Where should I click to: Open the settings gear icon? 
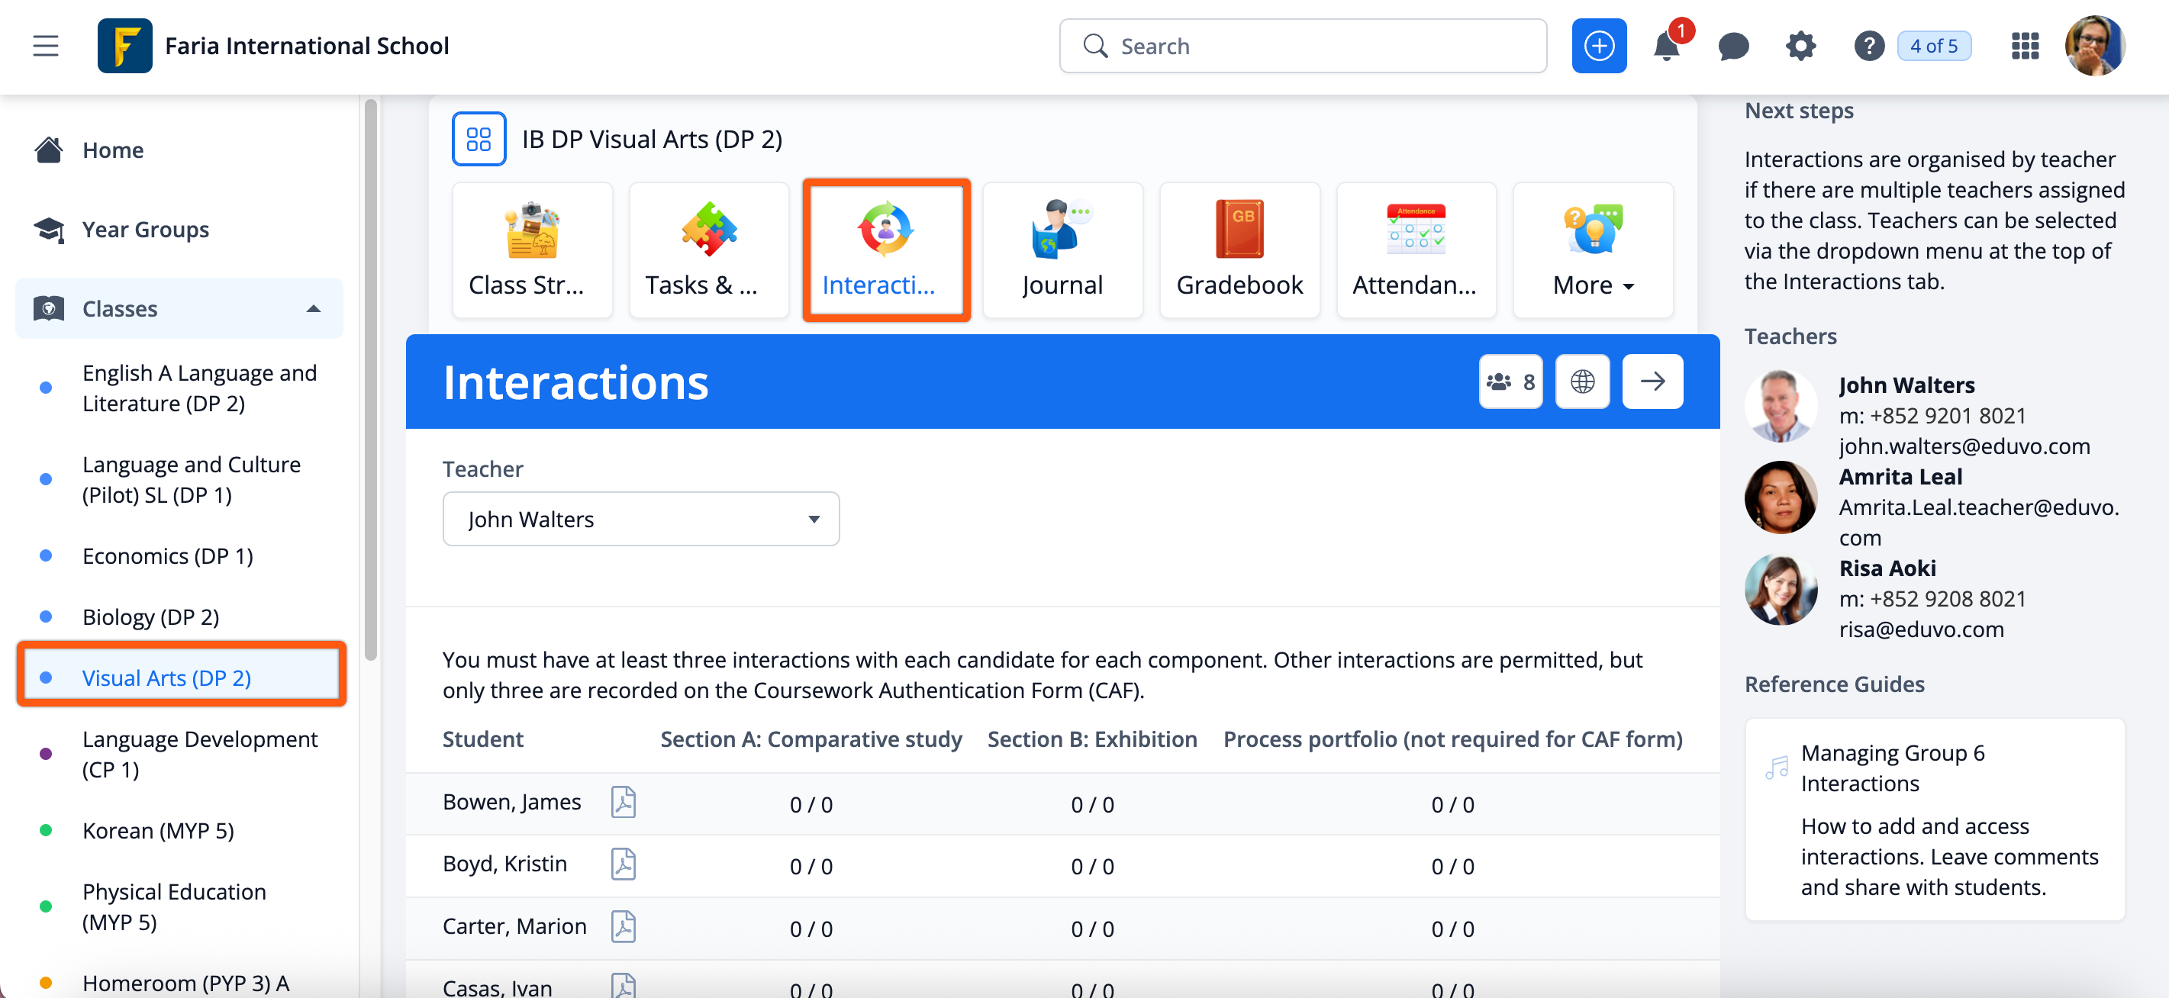pyautogui.click(x=1800, y=47)
